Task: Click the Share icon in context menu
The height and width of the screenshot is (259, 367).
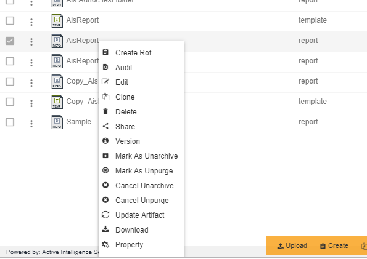Action: coord(105,126)
